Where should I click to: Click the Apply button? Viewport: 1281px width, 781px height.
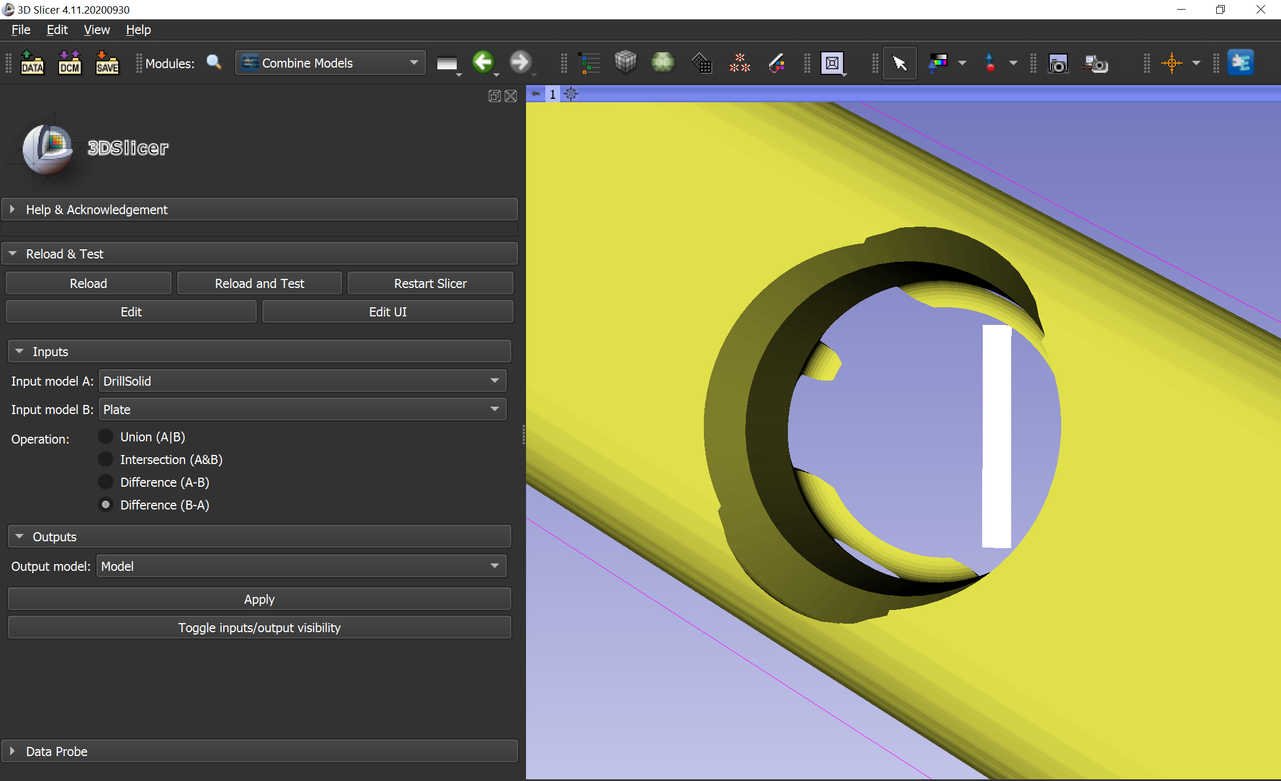click(x=259, y=599)
